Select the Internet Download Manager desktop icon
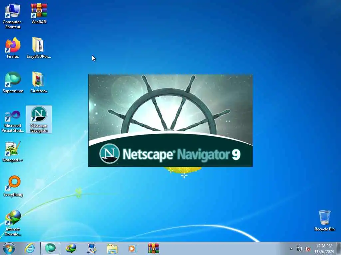This screenshot has height=255, width=341. 13,223
